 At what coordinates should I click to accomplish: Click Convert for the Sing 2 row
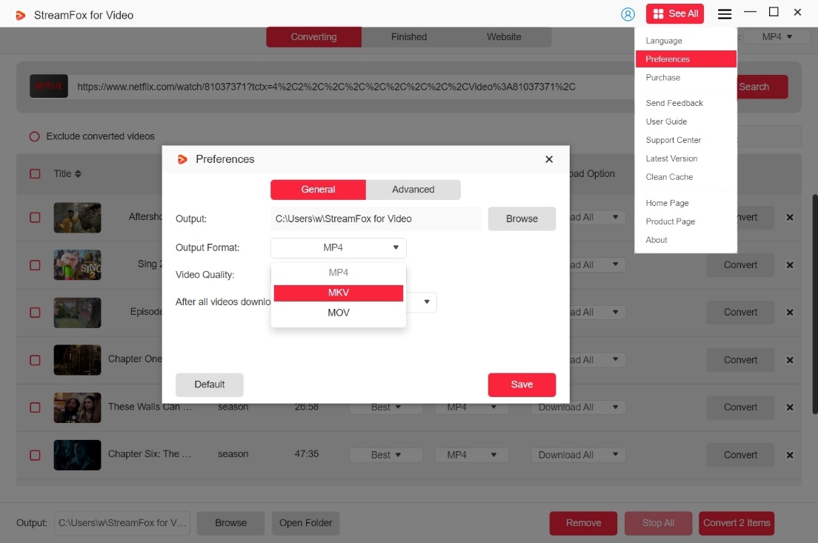pyautogui.click(x=740, y=265)
